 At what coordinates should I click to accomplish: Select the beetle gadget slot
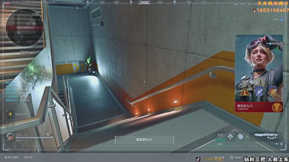241,136
